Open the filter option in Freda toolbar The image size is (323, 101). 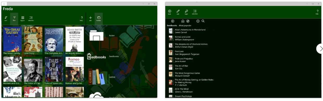coord(14,19)
